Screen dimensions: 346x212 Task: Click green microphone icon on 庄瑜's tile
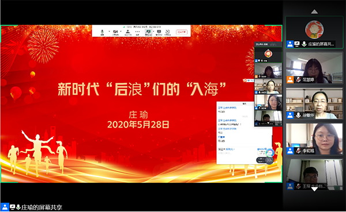tap(304, 44)
